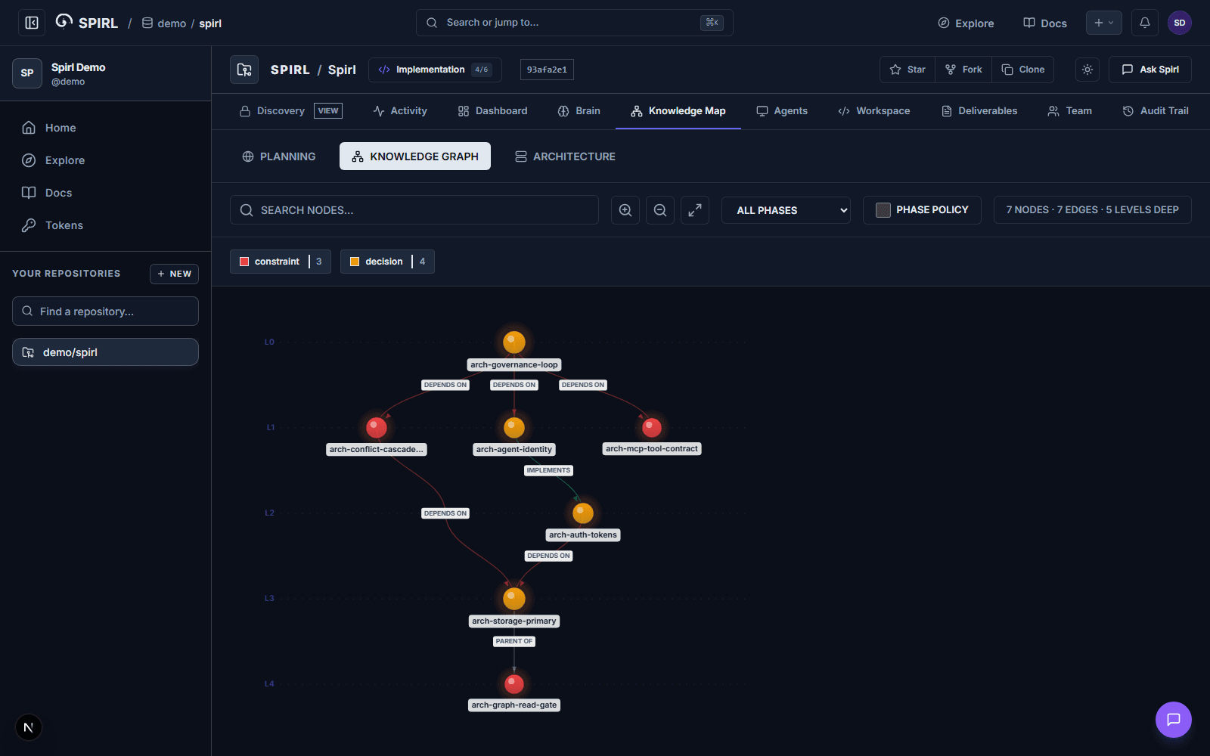Open the Brain tab
The image size is (1210, 756).
tap(579, 111)
